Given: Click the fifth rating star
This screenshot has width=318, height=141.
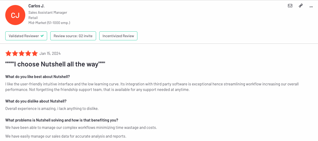Looking at the screenshot, I should point(35,54).
